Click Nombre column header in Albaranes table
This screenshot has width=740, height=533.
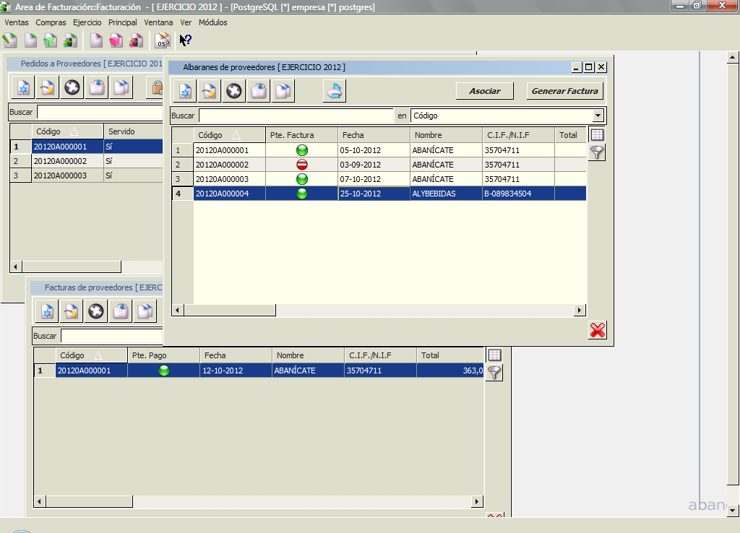[447, 135]
